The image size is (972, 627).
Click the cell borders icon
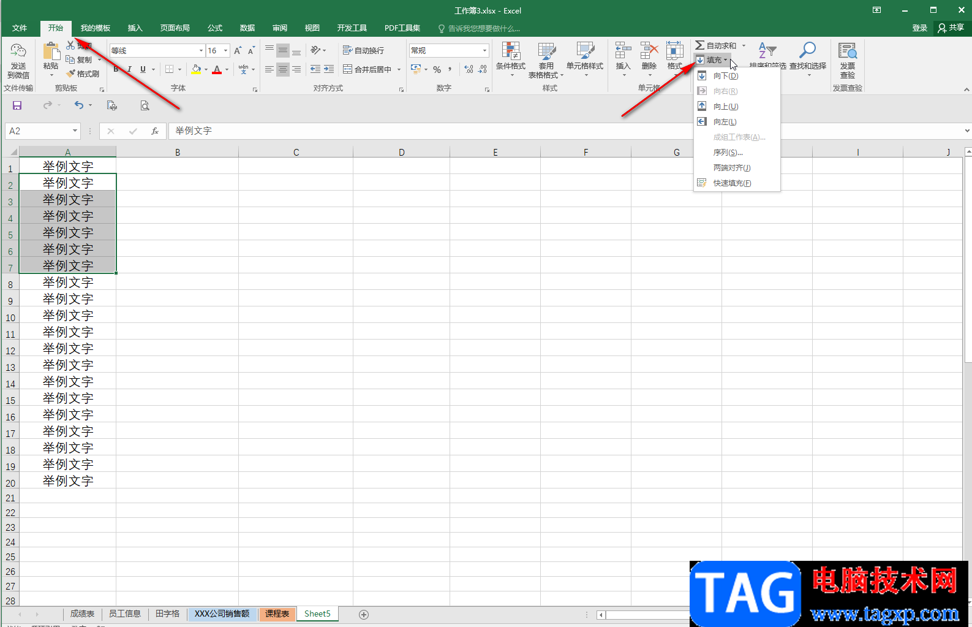click(170, 69)
